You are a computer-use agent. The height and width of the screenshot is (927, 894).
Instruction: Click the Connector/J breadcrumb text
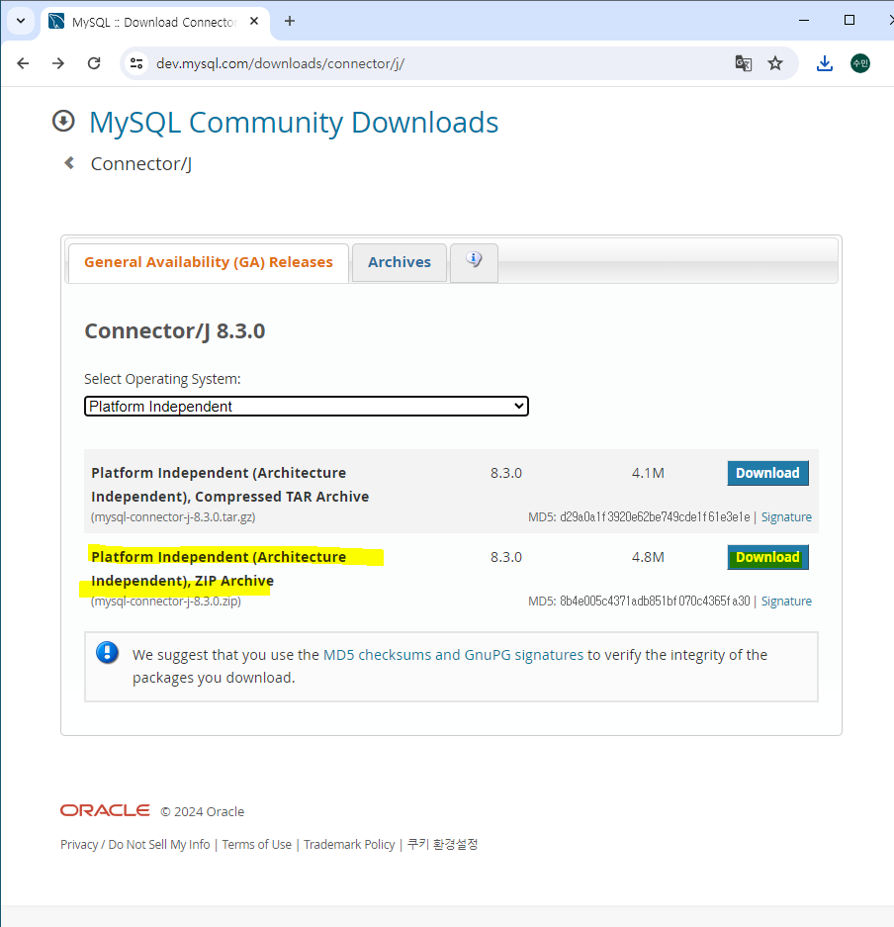click(141, 164)
